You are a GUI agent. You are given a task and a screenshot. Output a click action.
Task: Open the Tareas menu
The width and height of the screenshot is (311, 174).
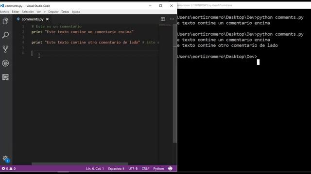click(x=65, y=12)
